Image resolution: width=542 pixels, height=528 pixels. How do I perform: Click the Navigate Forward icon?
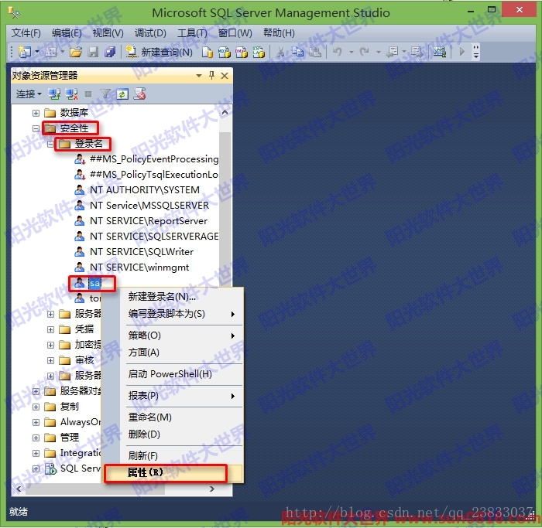pos(417,52)
